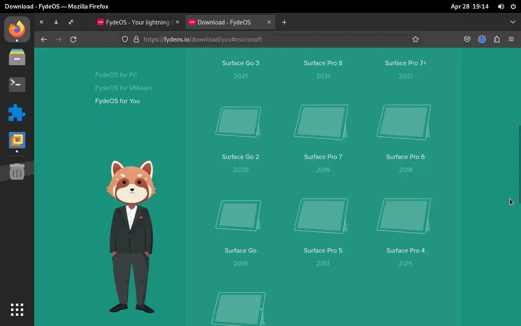Click the Surface Pro 7 tablet image
This screenshot has height=326, width=521.
(321, 122)
